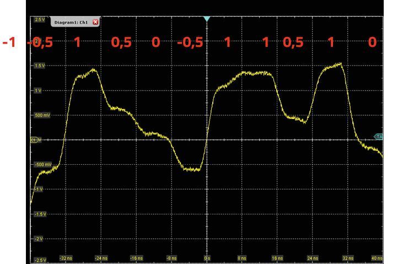Click the -32 ns time label
403x264 pixels.
pyautogui.click(x=66, y=258)
